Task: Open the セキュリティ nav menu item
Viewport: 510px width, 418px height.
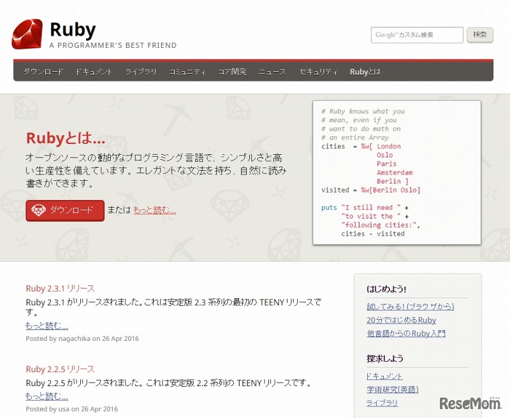Action: (x=318, y=72)
